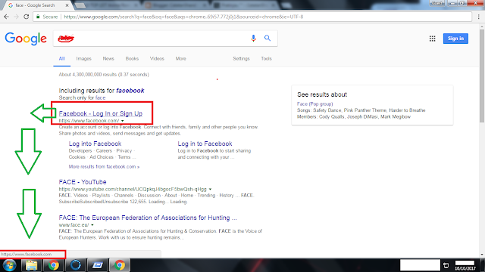
Task: Click About 4,300,000,000 results text
Action: pos(104,75)
